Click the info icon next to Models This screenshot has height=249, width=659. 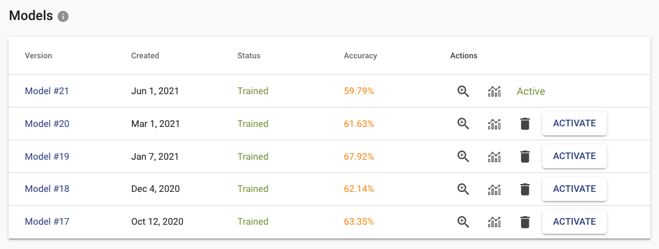click(63, 17)
